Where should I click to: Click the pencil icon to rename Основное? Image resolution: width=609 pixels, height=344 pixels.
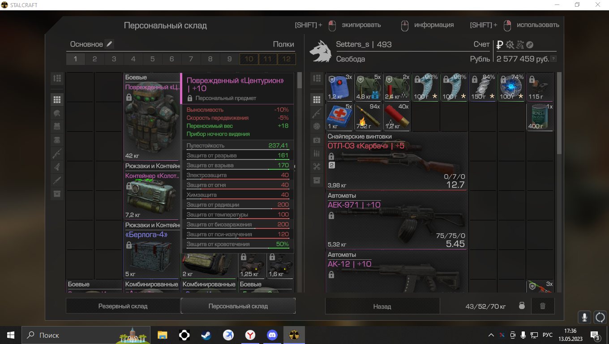(x=109, y=44)
